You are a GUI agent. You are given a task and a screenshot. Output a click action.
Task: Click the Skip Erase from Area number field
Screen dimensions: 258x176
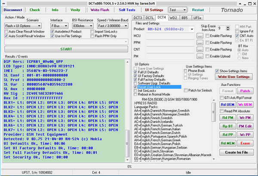point(220,28)
